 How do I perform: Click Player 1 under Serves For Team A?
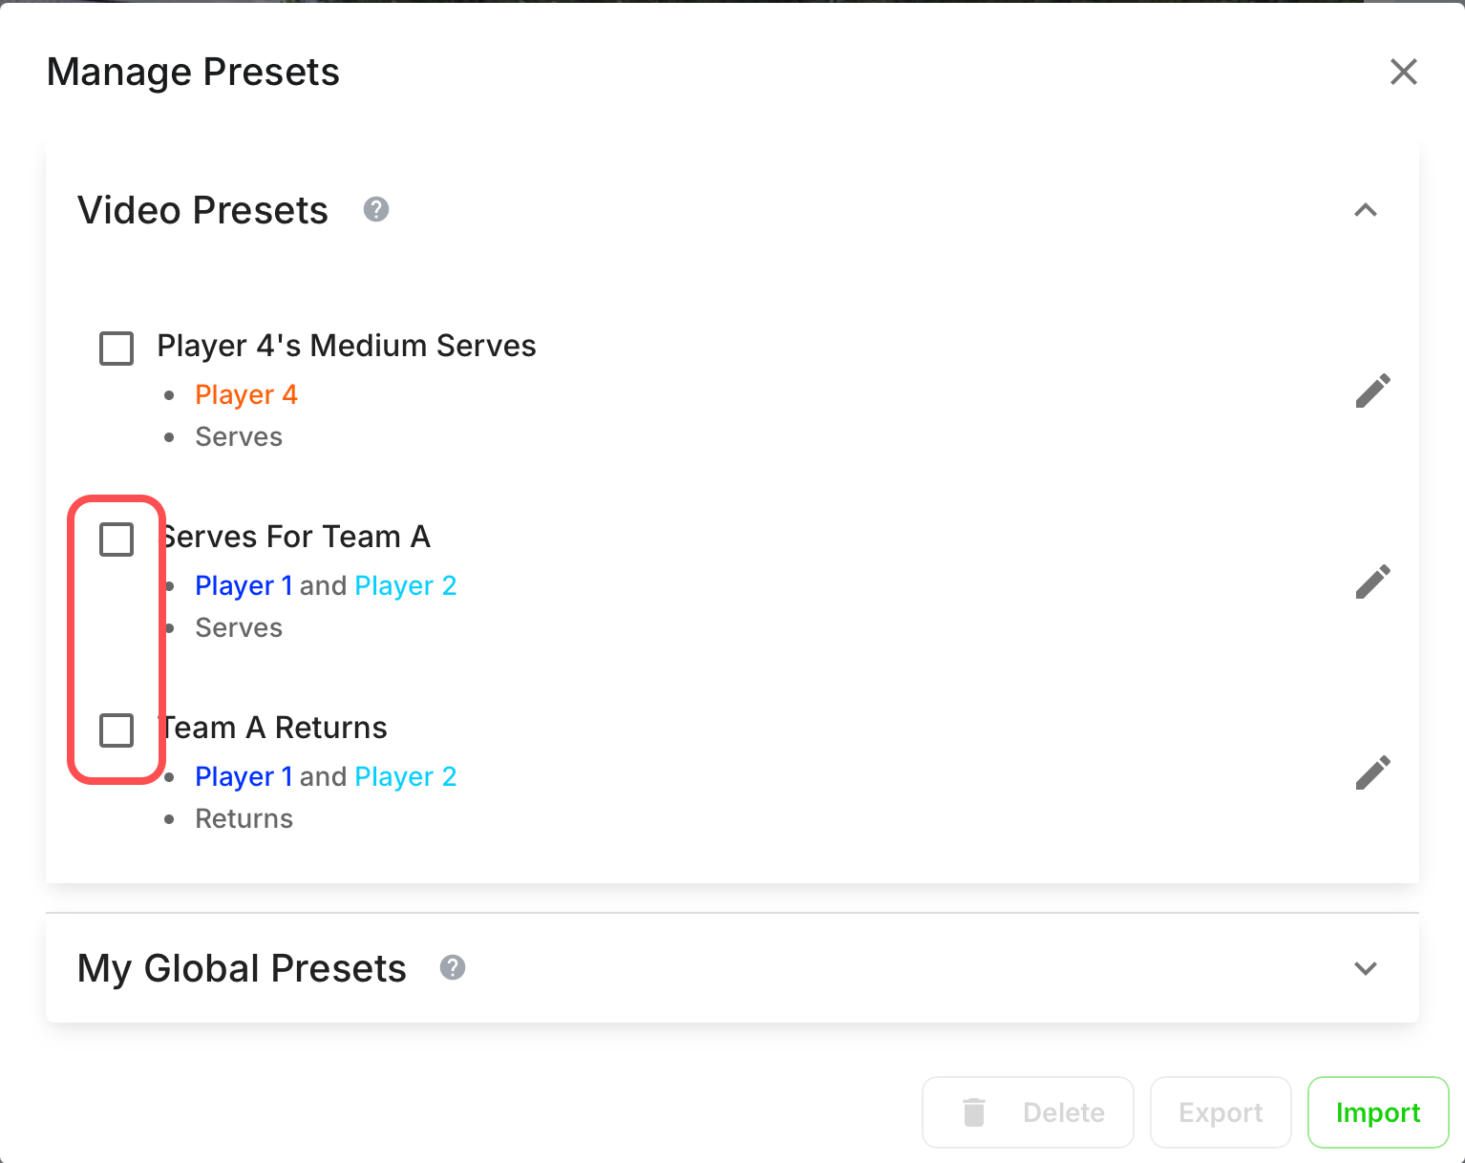[x=244, y=585]
